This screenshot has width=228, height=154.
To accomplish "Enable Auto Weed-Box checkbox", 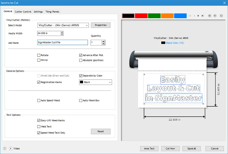I will coord(81,101).
